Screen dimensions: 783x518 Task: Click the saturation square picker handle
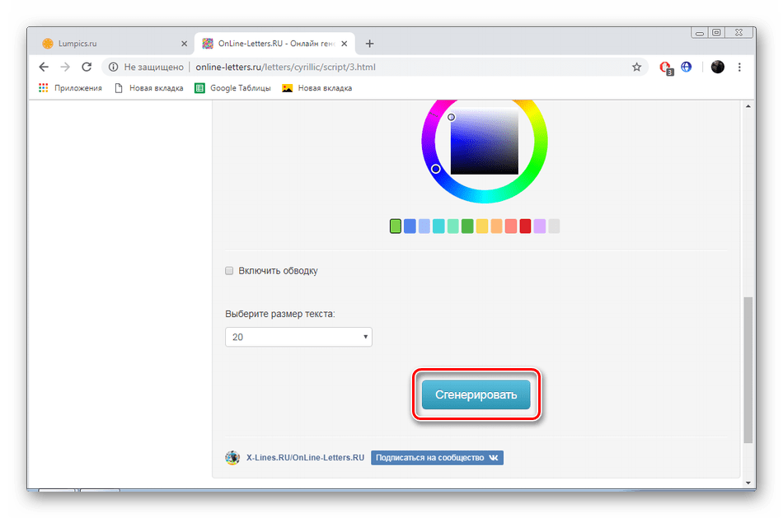click(x=451, y=117)
